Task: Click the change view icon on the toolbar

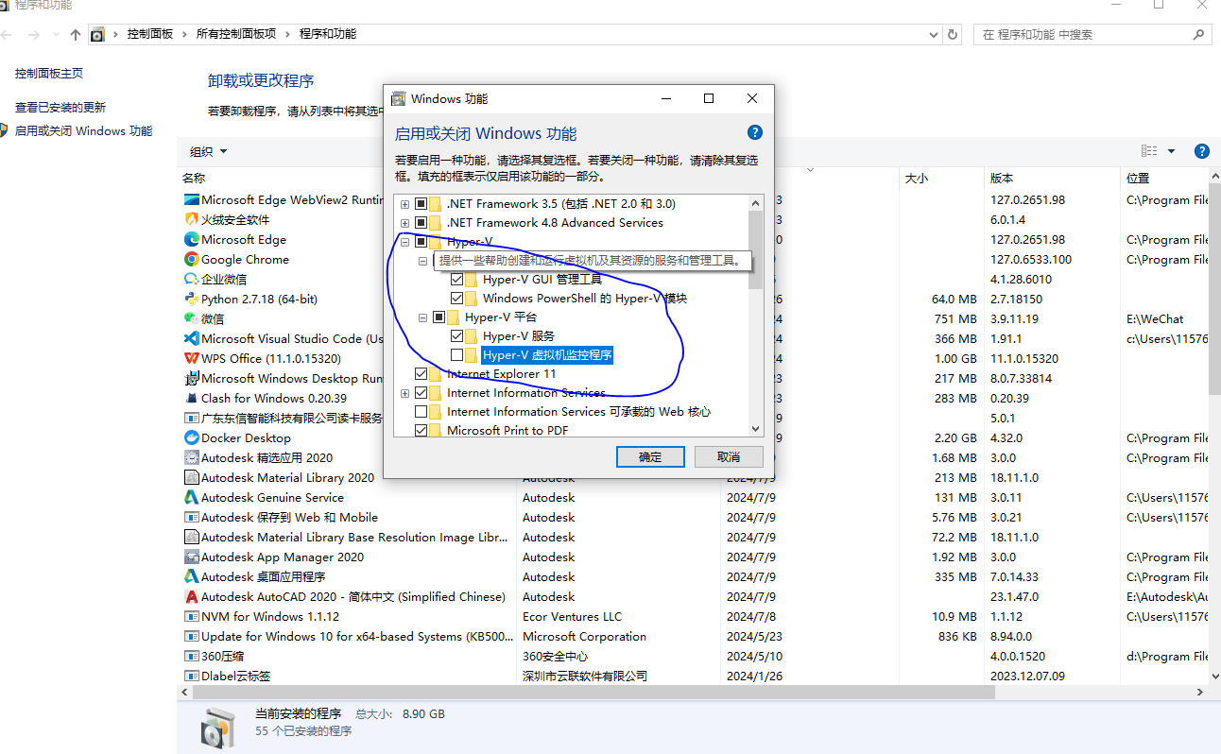Action: point(1147,150)
